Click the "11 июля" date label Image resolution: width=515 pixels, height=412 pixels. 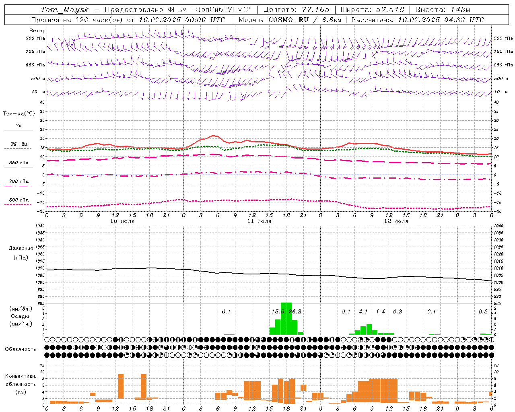click(x=259, y=221)
